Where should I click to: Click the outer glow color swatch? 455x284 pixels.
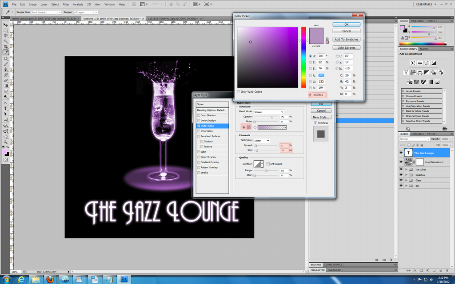coord(248,127)
